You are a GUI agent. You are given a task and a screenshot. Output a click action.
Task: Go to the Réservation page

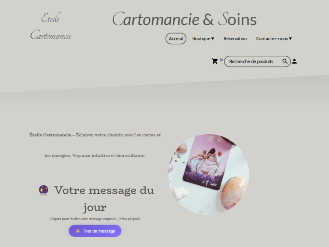click(235, 39)
